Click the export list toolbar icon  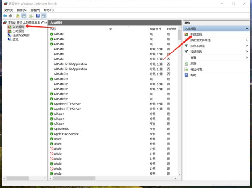31,16
